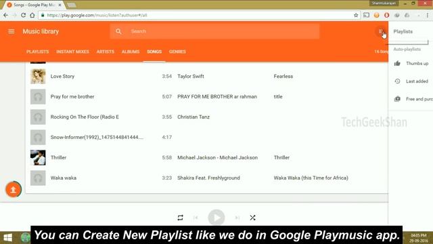This screenshot has width=433, height=244.
Task: Click the Last added clock icon
Action: [x=397, y=81]
